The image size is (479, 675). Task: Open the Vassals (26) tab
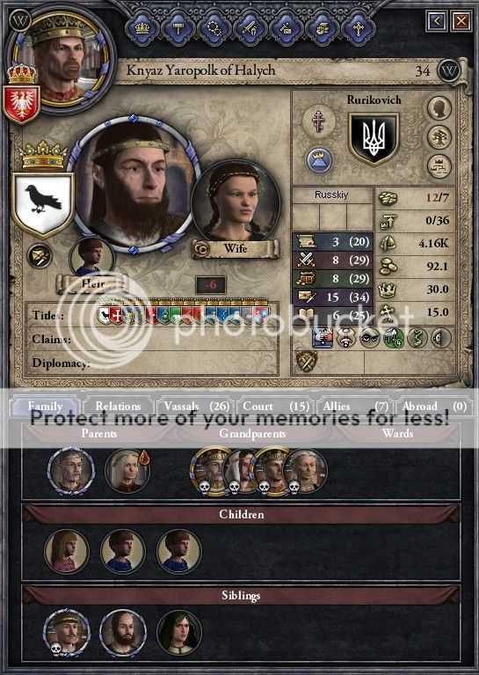pos(196,406)
